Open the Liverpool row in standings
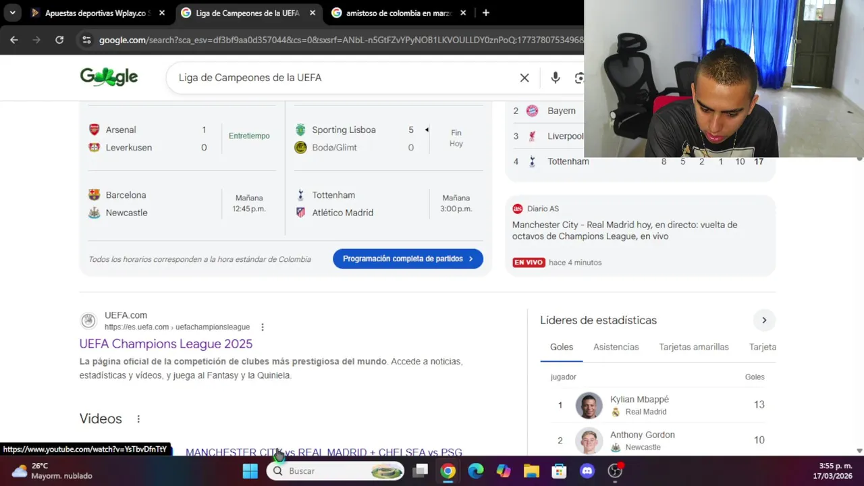864x486 pixels. (x=547, y=136)
